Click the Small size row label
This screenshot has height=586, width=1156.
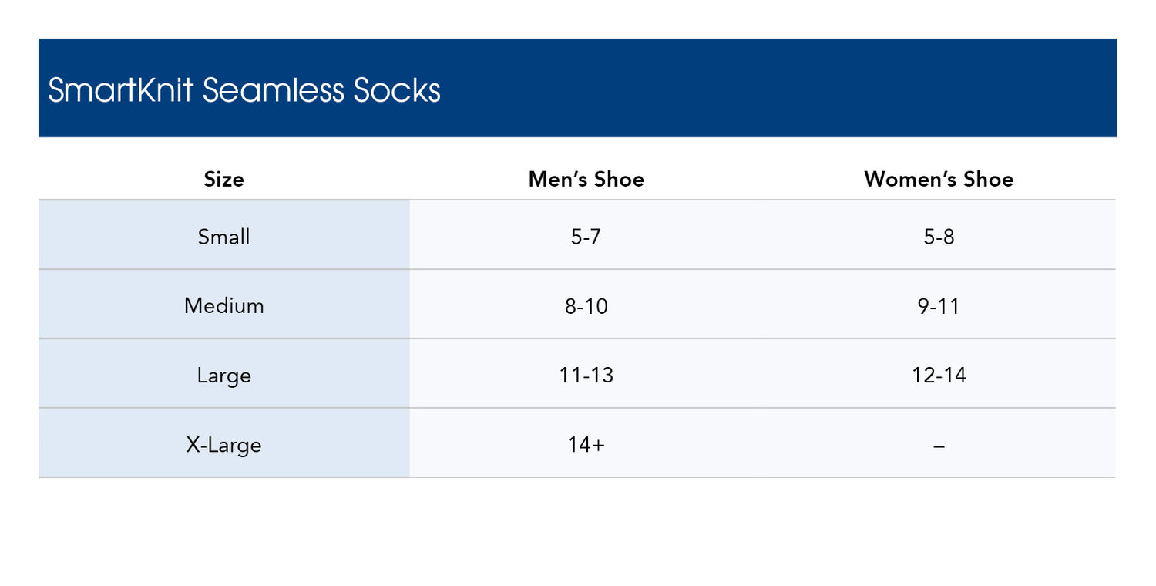click(x=223, y=237)
